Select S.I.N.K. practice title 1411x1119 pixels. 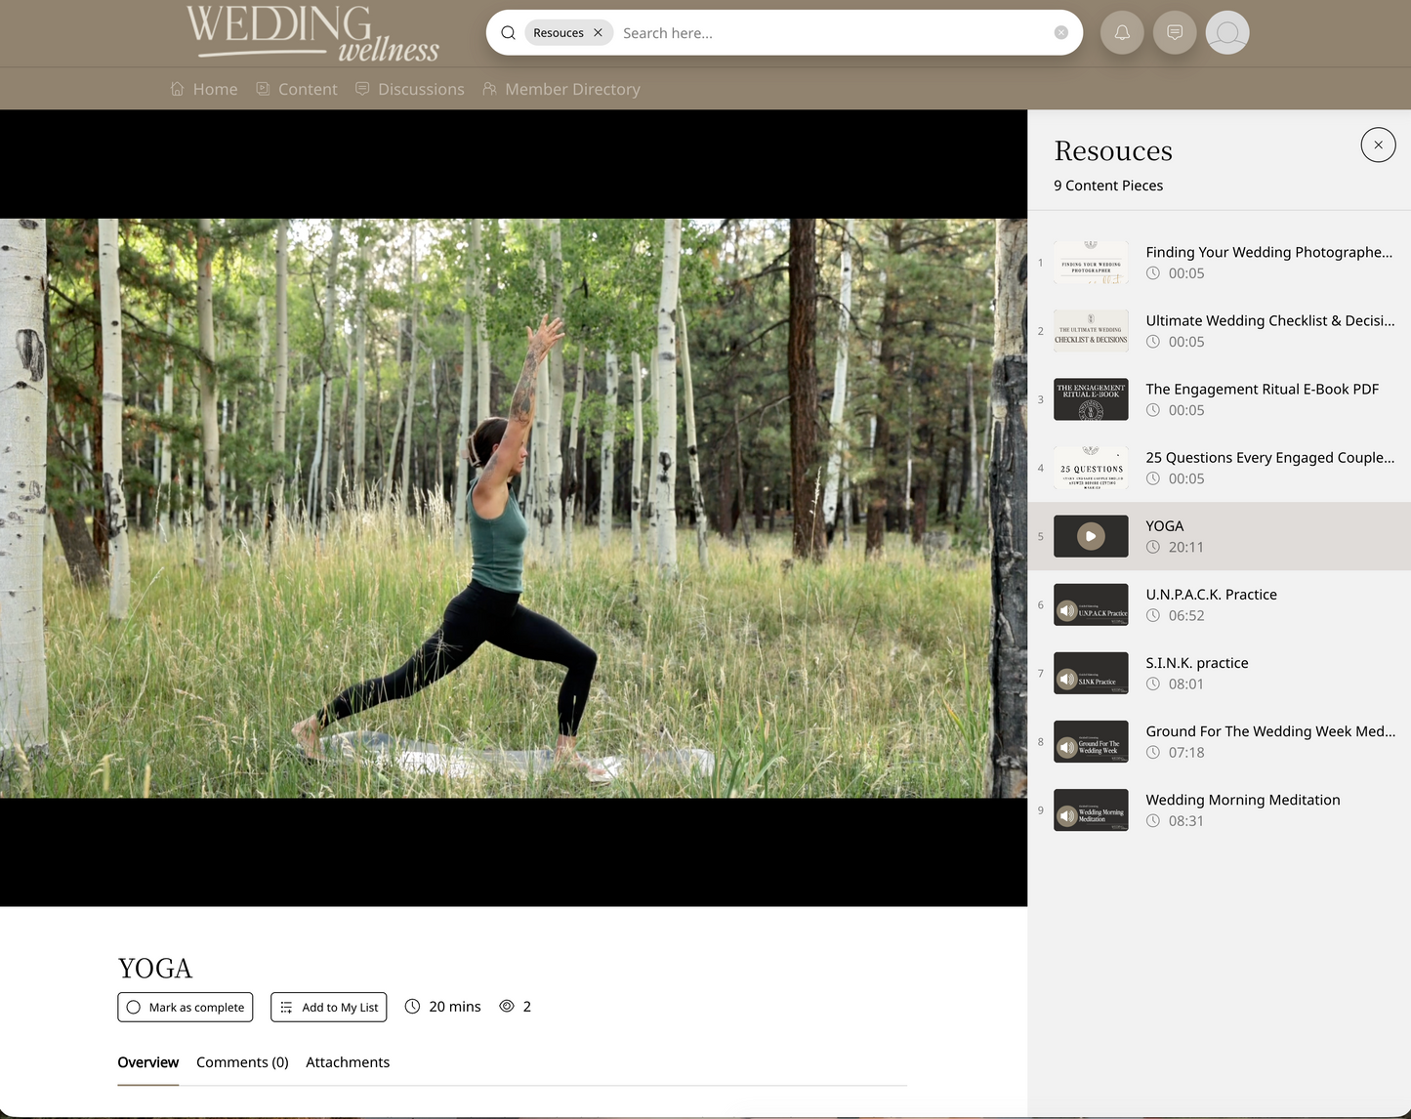[1197, 662]
